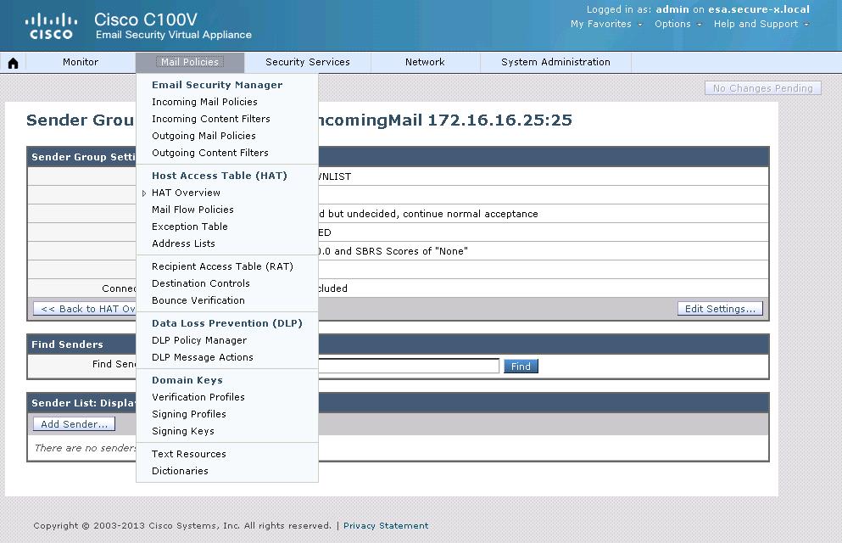Select Outgoing Content Filters
Screen dimensions: 842x543
pyautogui.click(x=210, y=153)
